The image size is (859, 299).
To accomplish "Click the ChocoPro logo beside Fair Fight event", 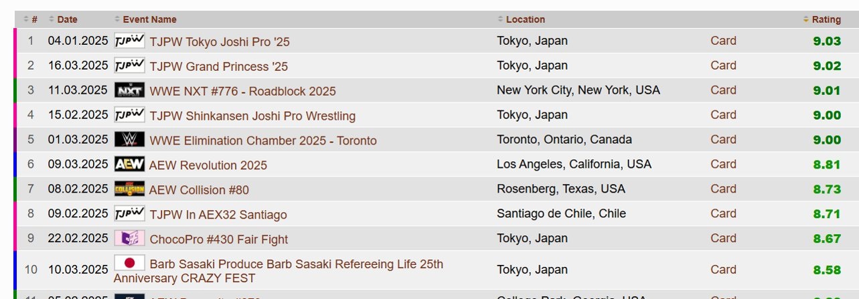I will click(x=129, y=239).
